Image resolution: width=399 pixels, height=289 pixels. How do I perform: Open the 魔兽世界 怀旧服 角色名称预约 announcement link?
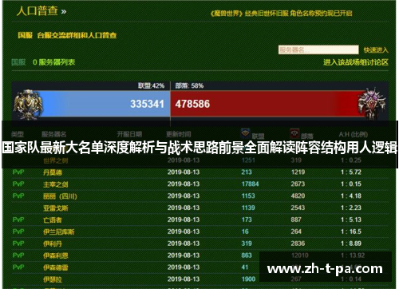(x=282, y=14)
